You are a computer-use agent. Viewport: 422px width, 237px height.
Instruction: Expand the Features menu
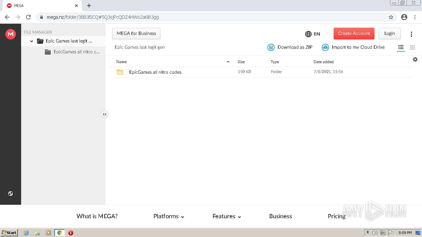(x=227, y=216)
